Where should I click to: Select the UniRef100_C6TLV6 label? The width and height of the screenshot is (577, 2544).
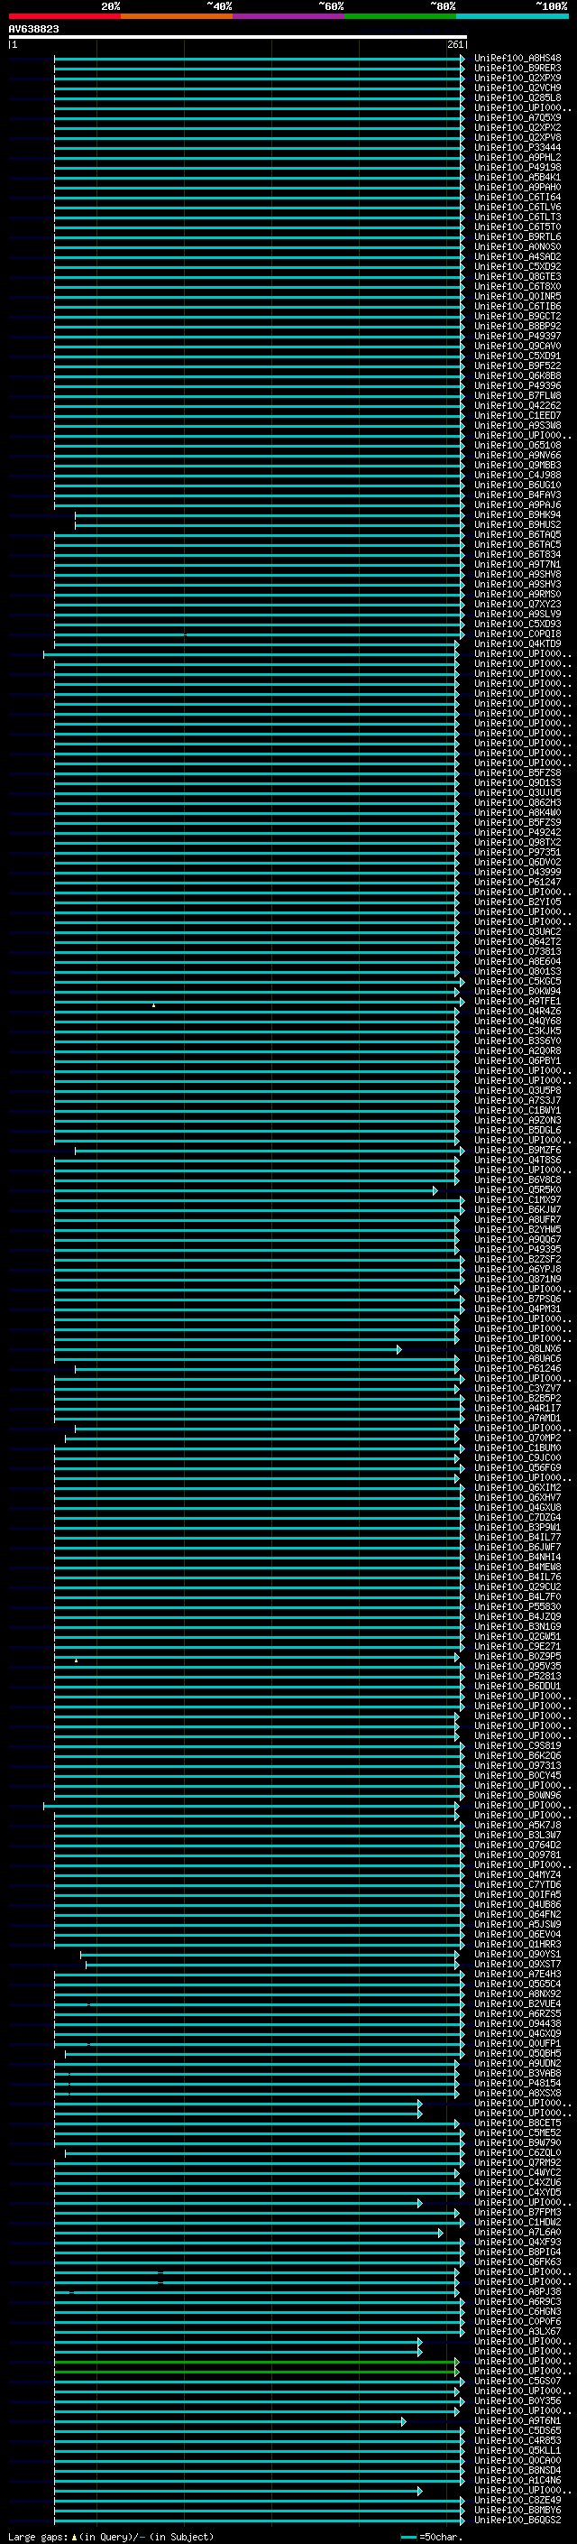pos(517,207)
